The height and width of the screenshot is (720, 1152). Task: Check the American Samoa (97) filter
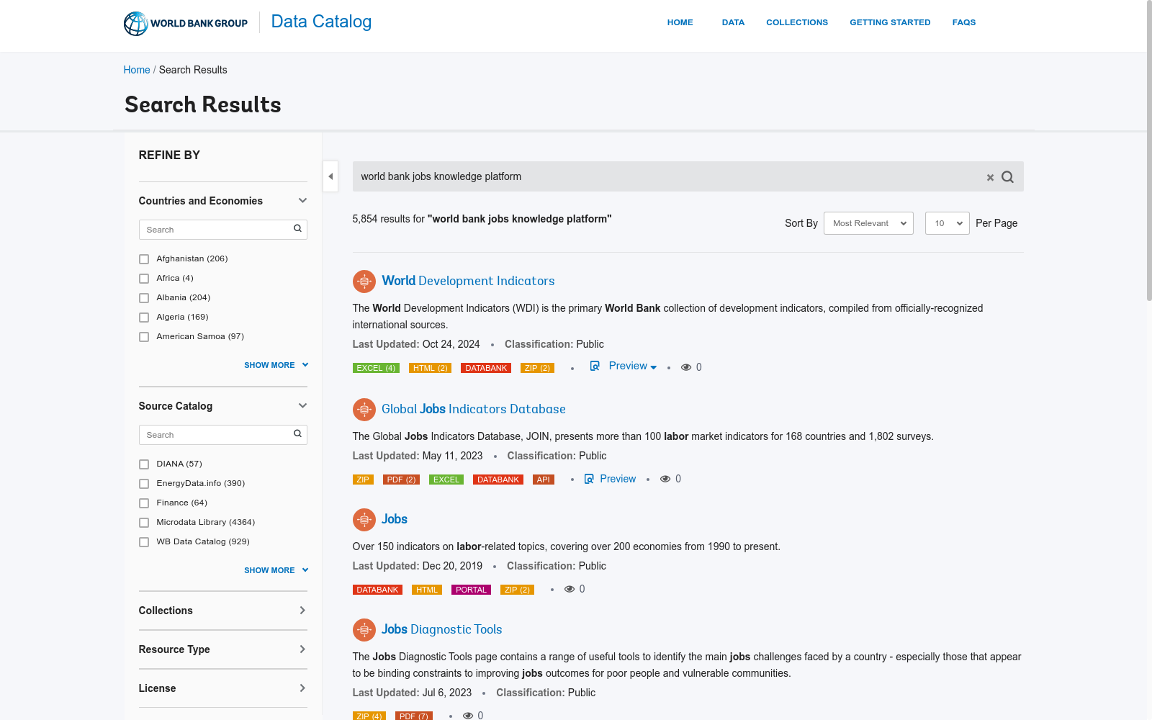click(x=144, y=337)
